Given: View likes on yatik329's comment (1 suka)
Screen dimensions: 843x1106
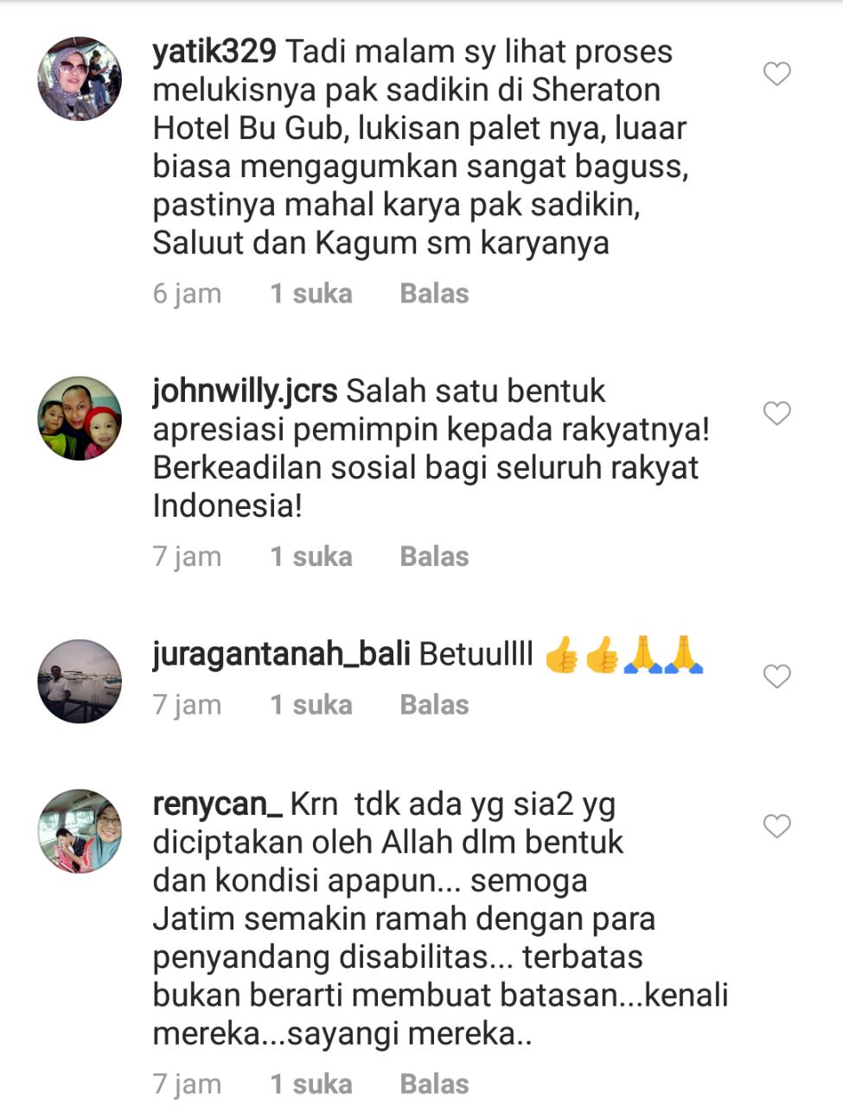Looking at the screenshot, I should coord(311,294).
